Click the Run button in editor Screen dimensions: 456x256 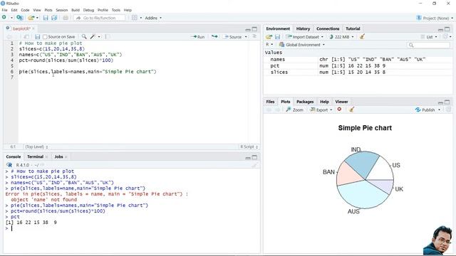(x=198, y=37)
